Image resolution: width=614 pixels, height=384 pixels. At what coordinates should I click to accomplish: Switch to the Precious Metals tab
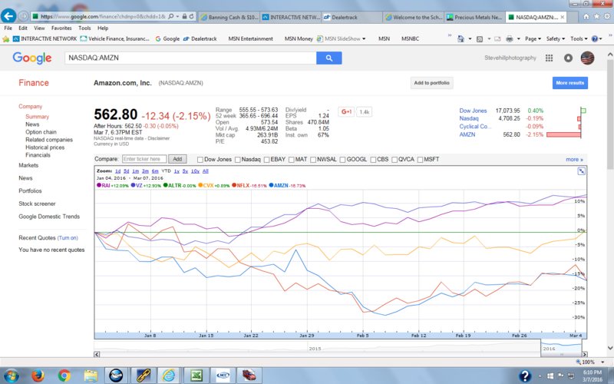(474, 17)
